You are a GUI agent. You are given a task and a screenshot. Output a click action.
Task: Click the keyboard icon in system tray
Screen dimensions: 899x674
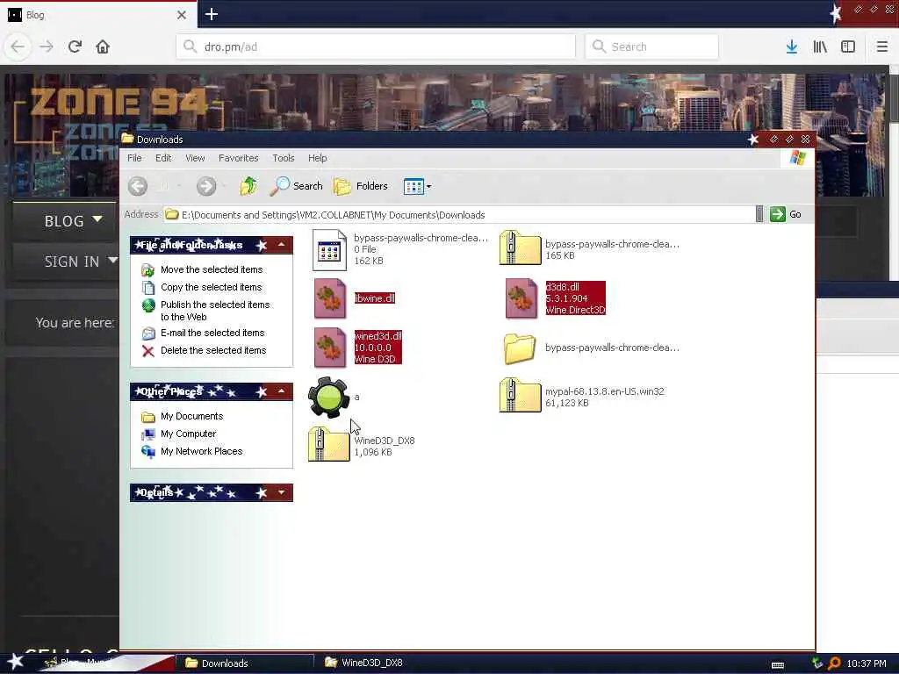(x=778, y=665)
